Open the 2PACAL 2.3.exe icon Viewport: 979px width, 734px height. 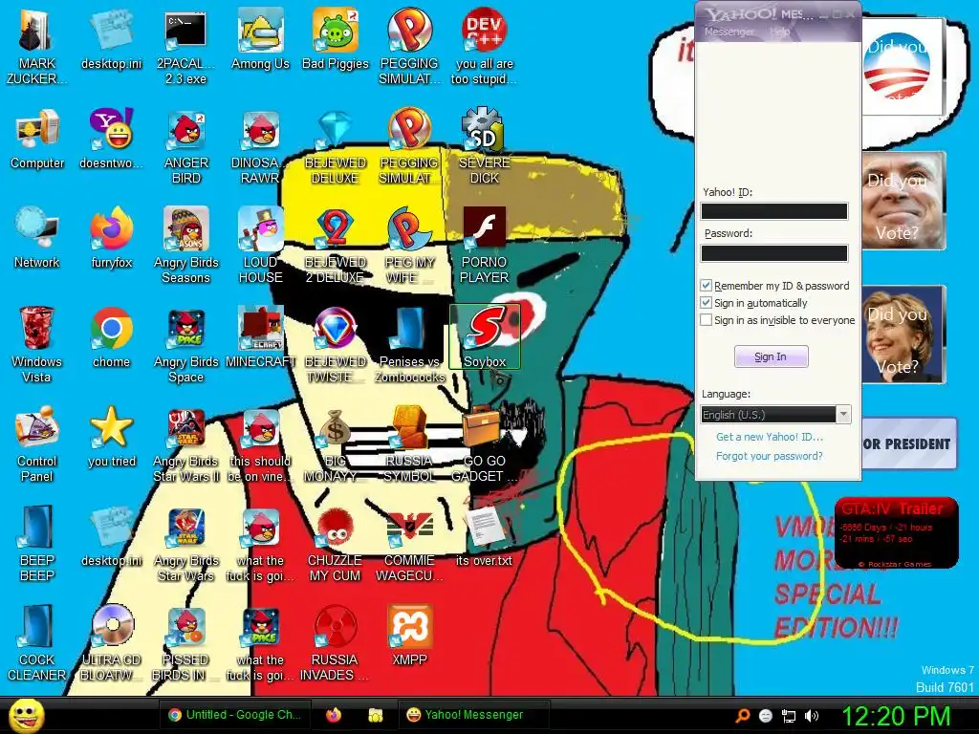pyautogui.click(x=185, y=47)
